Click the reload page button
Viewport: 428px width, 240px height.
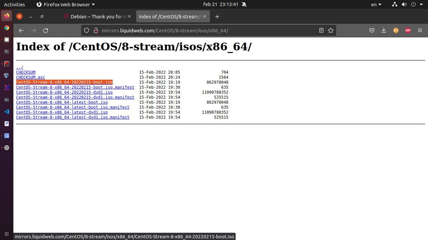45,30
